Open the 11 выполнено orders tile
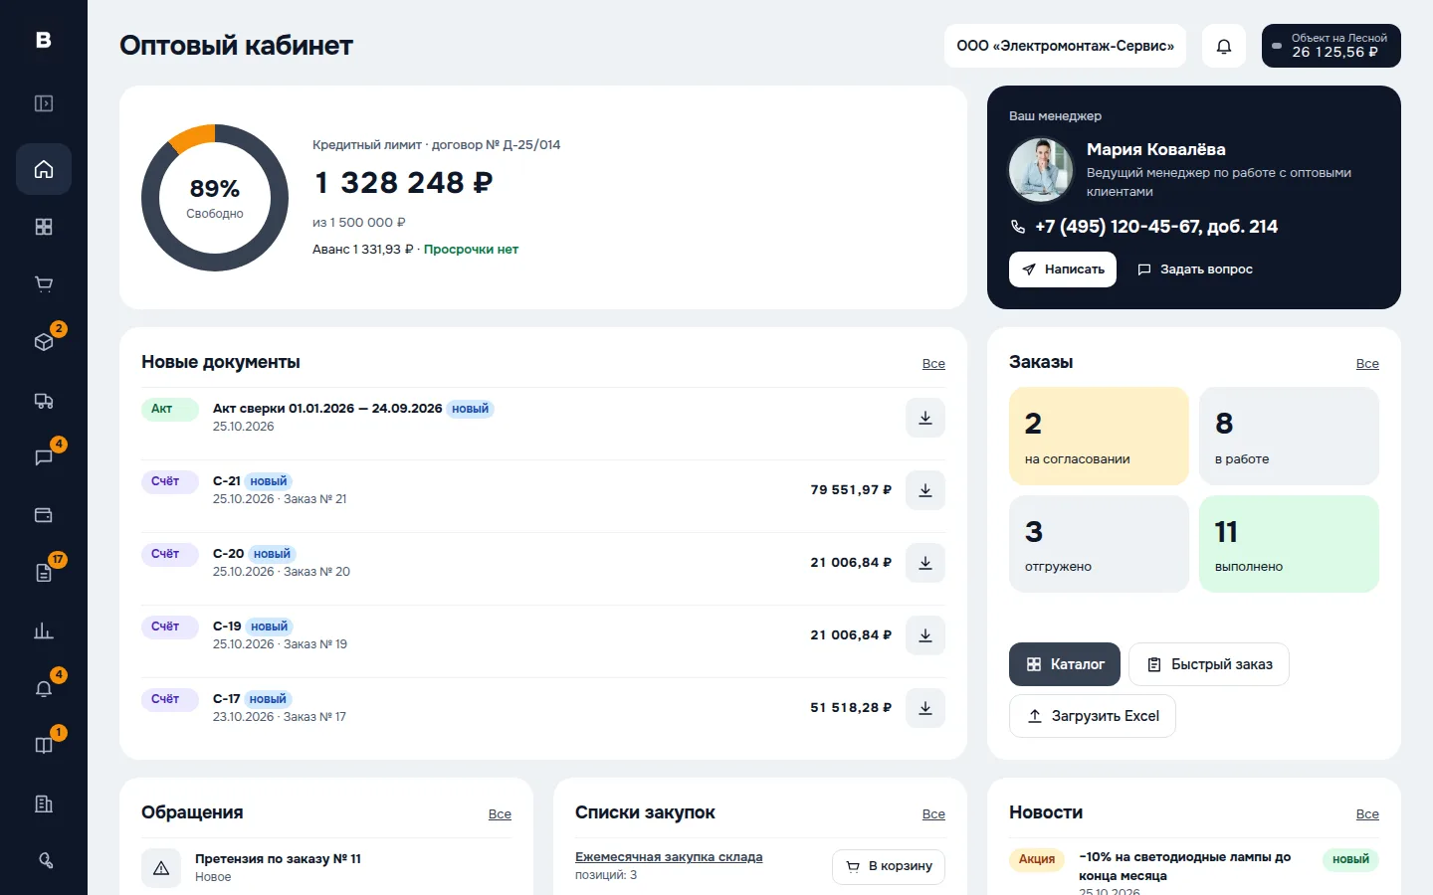The height and width of the screenshot is (895, 1433). (1290, 544)
